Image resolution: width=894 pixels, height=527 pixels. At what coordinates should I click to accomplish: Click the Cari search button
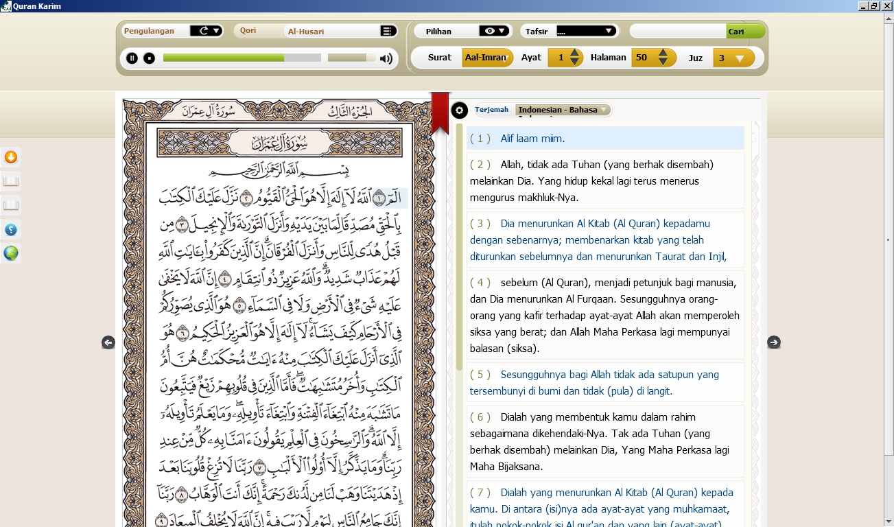(745, 31)
